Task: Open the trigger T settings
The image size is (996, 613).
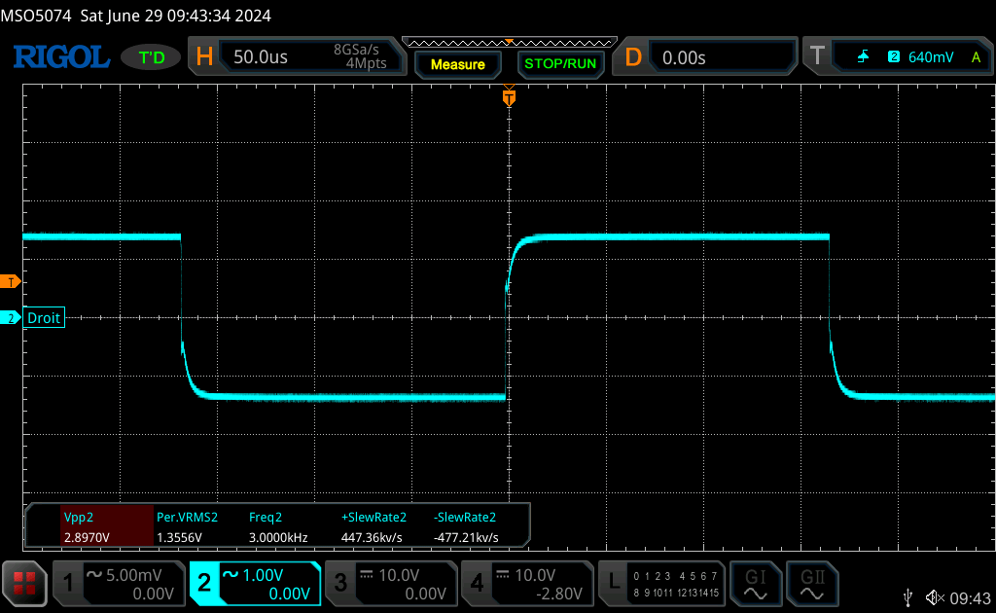Action: [817, 56]
